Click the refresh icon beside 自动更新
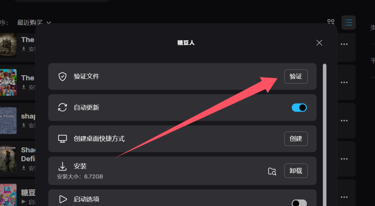Image resolution: width=375 pixels, height=206 pixels. click(62, 107)
